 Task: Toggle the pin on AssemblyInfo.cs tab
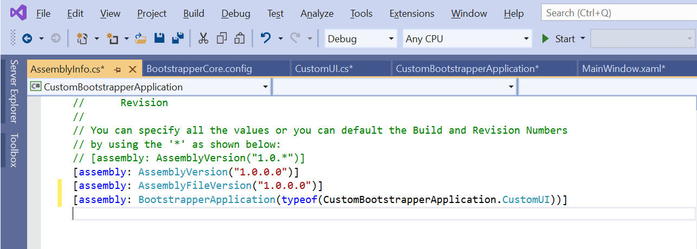click(117, 69)
